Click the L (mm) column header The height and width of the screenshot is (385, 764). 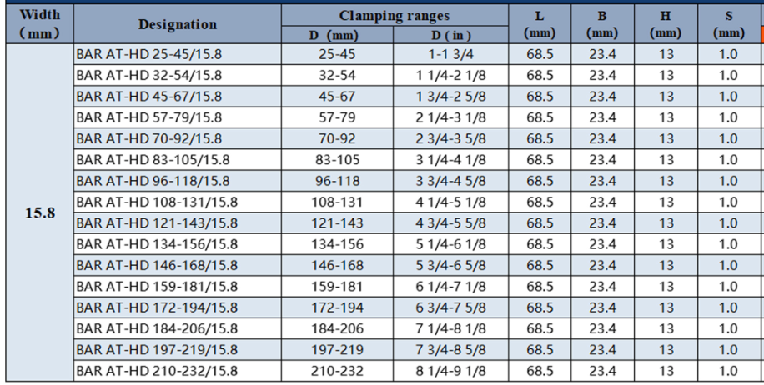540,24
